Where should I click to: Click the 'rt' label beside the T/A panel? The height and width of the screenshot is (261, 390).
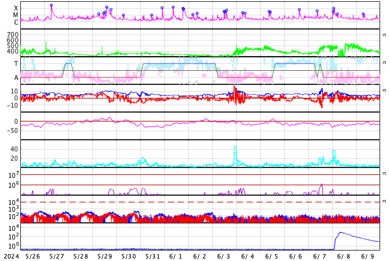pos(384,63)
